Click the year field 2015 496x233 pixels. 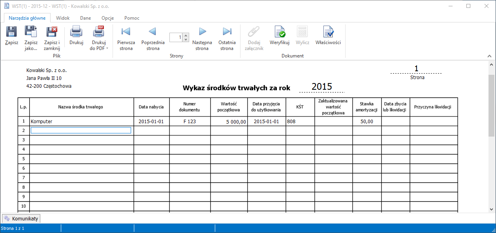322,87
